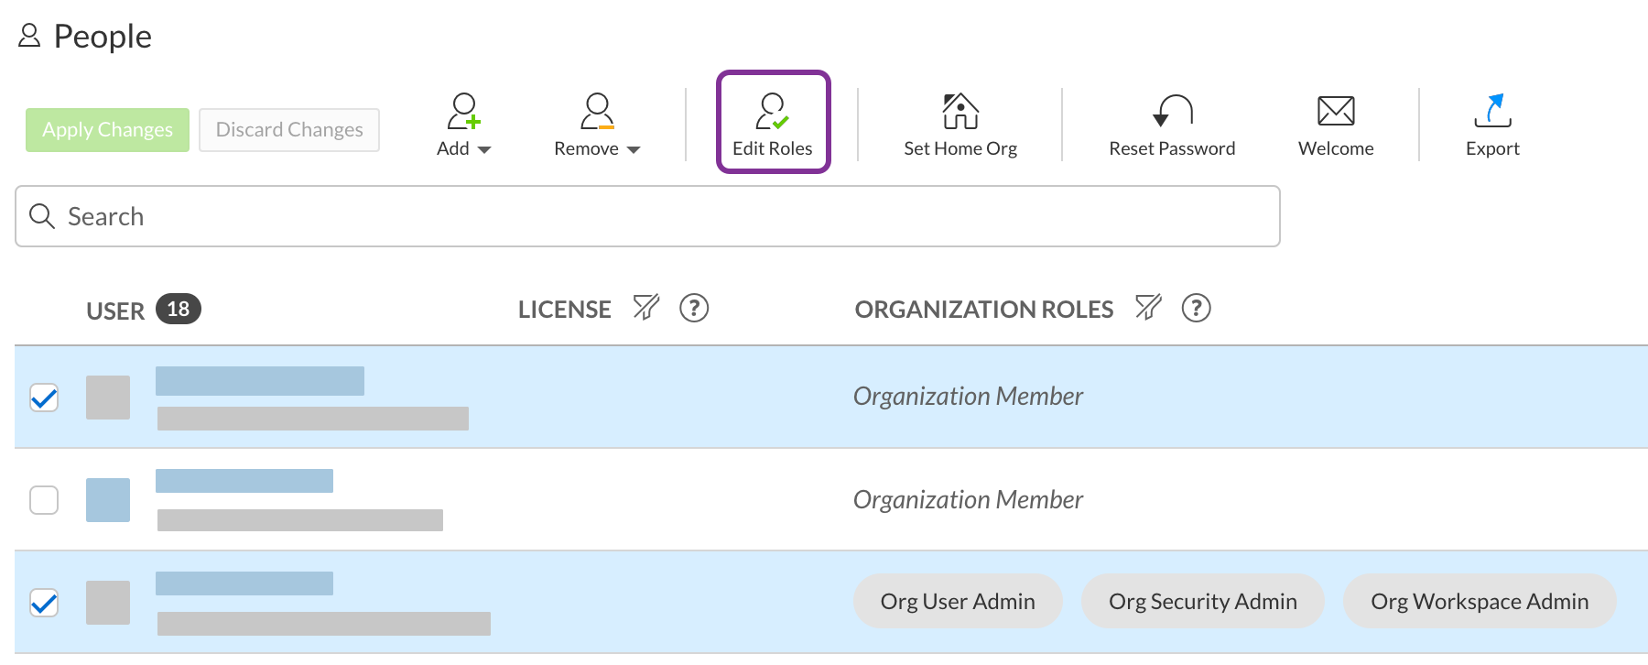This screenshot has width=1648, height=665.
Task: Click the Edit Roles icon
Action: (x=772, y=112)
